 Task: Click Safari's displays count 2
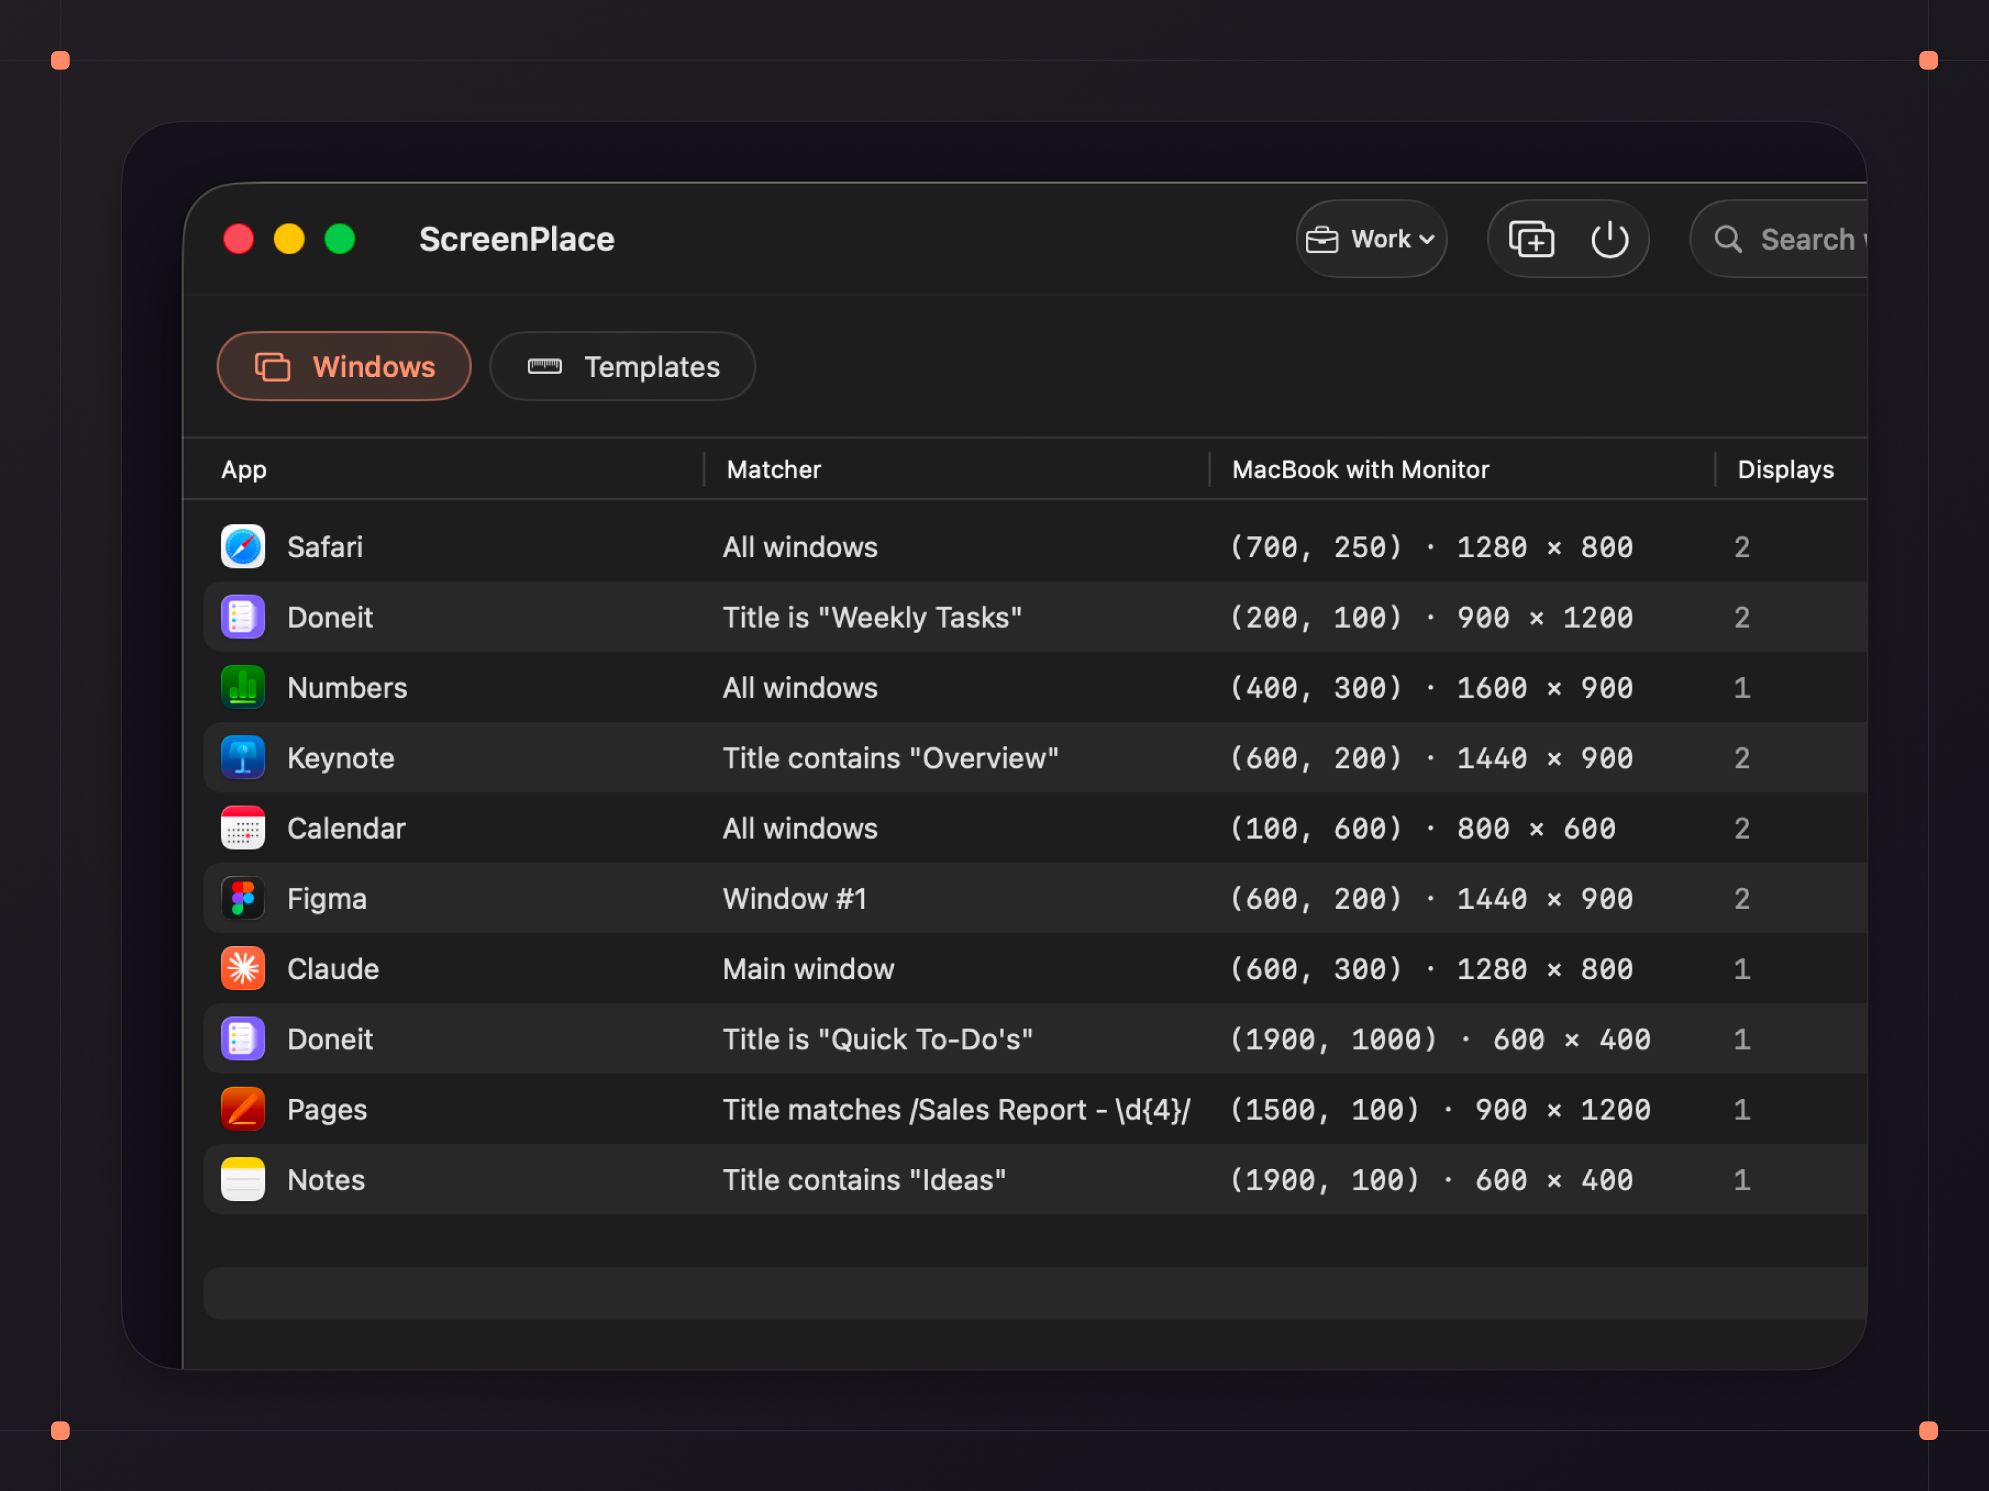[x=1742, y=547]
